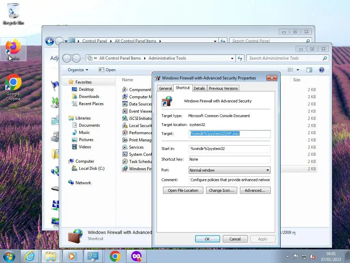The width and height of the screenshot is (350, 263).
Task: Confirm the properties dialog with OK
Action: tap(207, 239)
